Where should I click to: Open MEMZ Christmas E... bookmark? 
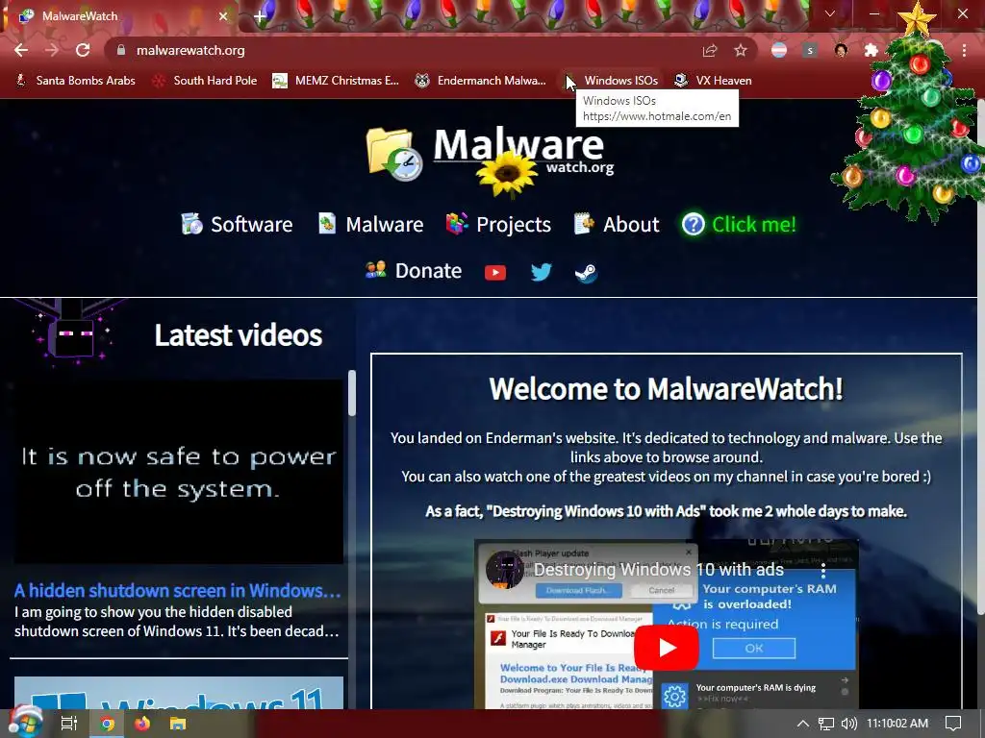click(336, 81)
